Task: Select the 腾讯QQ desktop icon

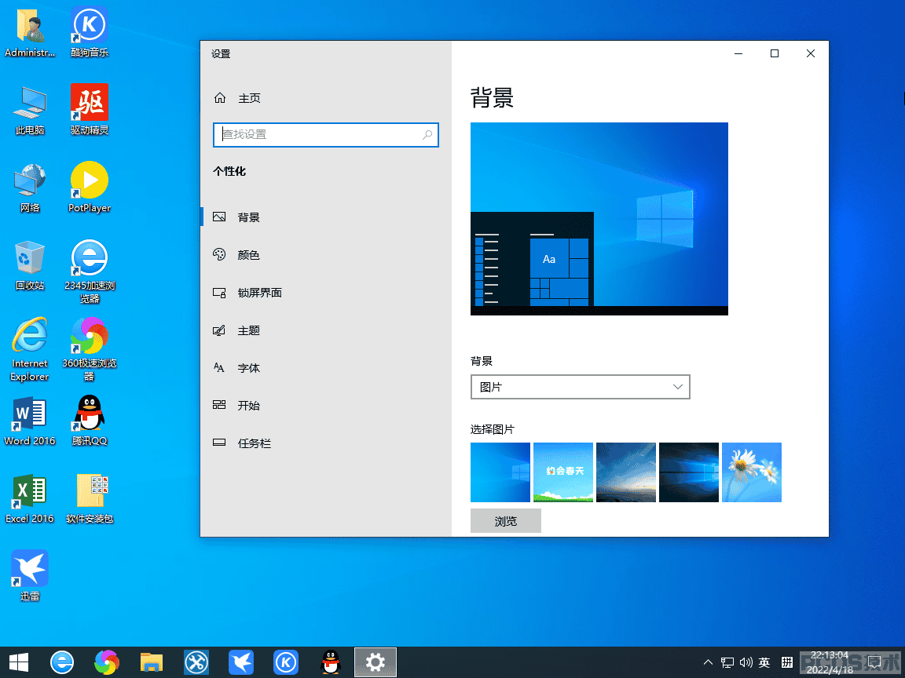Action: pos(90,421)
